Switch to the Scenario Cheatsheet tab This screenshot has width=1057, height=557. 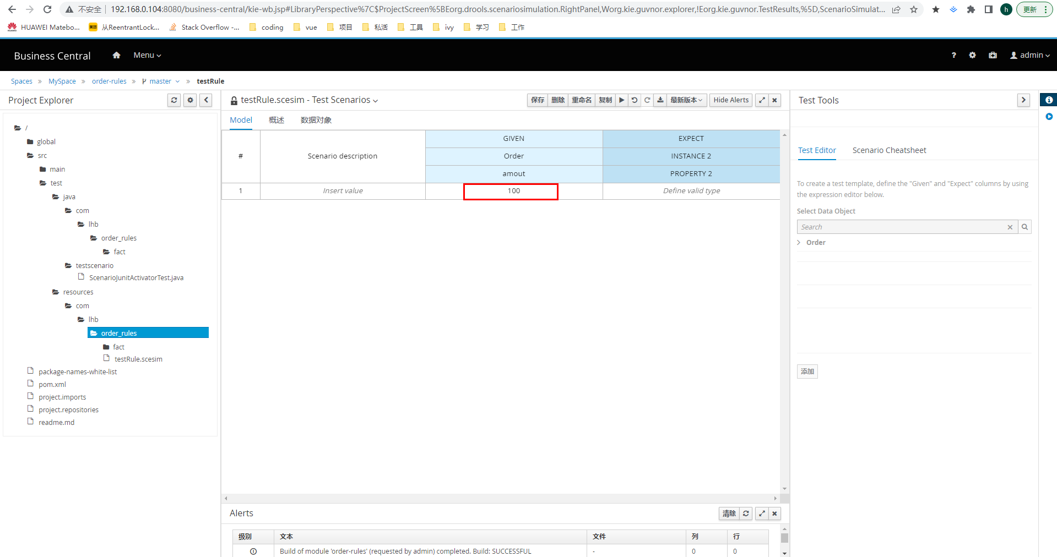click(x=889, y=150)
